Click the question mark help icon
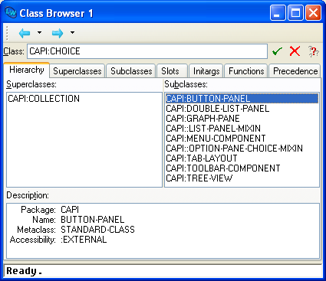This screenshot has height=281, width=326. pos(313,51)
